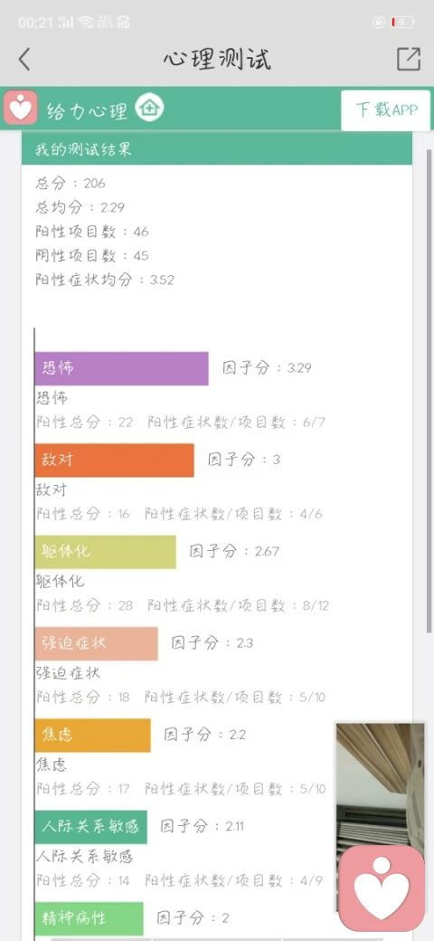This screenshot has height=941, width=434.
Task: Tap the 心理测试 page title
Action: [x=217, y=60]
